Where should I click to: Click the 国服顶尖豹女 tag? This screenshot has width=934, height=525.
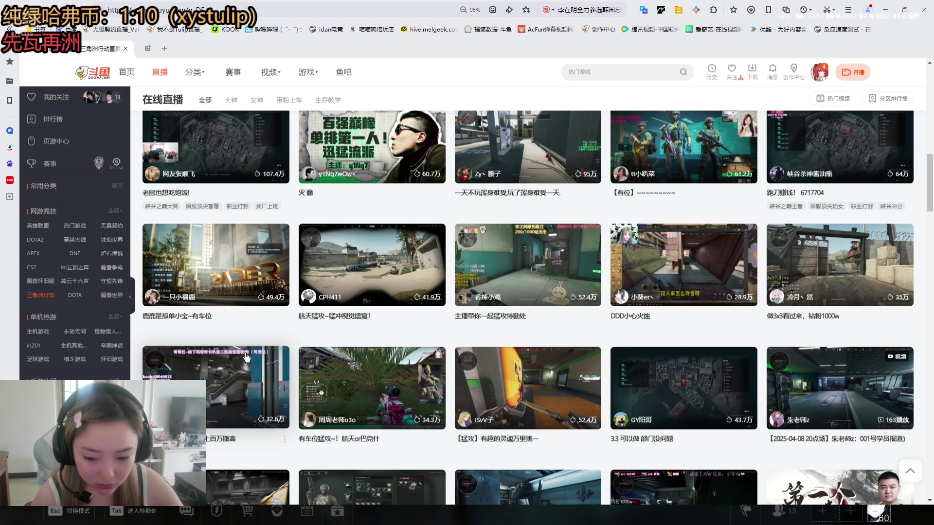click(x=826, y=206)
